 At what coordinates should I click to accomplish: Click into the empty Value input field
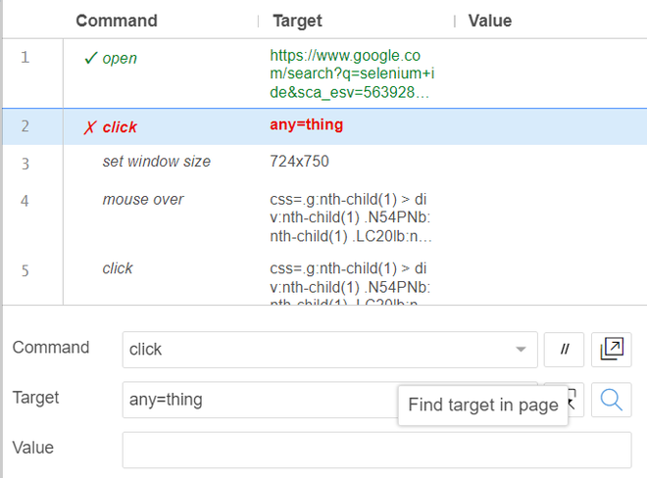[x=376, y=450]
